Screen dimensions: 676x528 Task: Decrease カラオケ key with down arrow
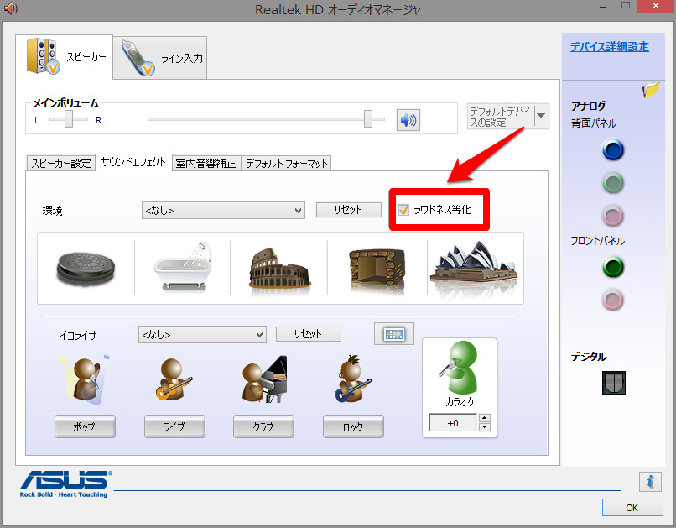pos(485,427)
